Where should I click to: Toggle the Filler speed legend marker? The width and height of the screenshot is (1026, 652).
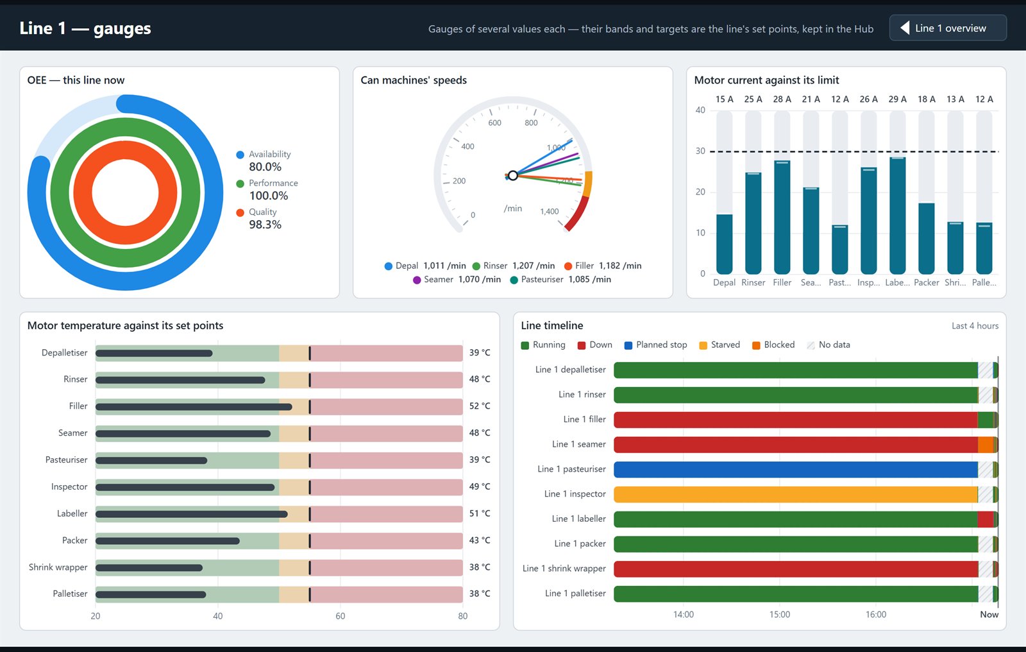568,266
